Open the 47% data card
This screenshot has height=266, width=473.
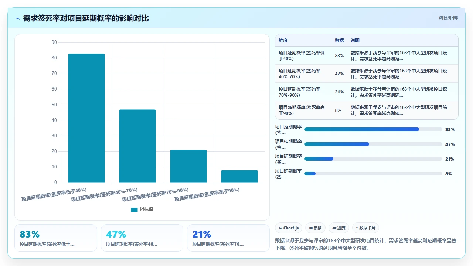tap(142, 238)
